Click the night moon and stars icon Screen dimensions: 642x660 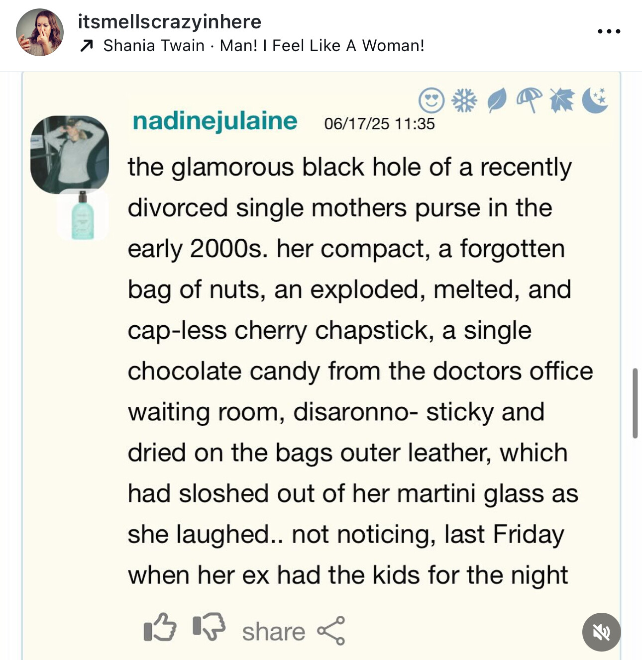595,100
